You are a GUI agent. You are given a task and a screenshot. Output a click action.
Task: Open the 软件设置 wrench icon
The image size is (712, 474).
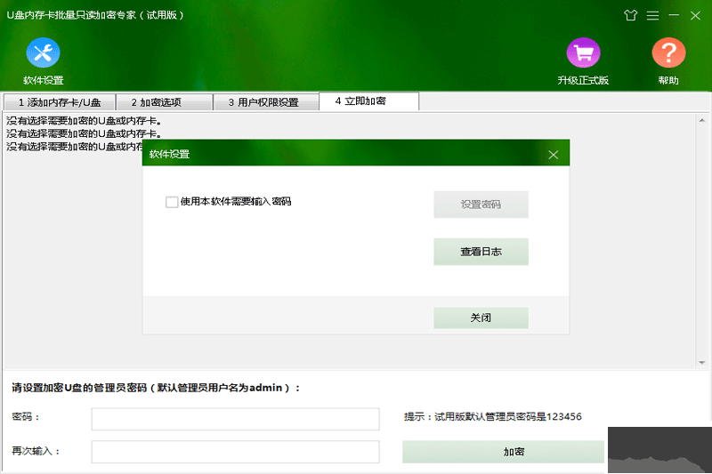pos(43,52)
